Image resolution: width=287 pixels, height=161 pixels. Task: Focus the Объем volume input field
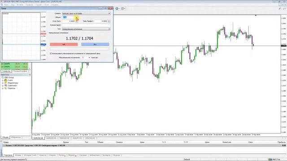point(69,17)
